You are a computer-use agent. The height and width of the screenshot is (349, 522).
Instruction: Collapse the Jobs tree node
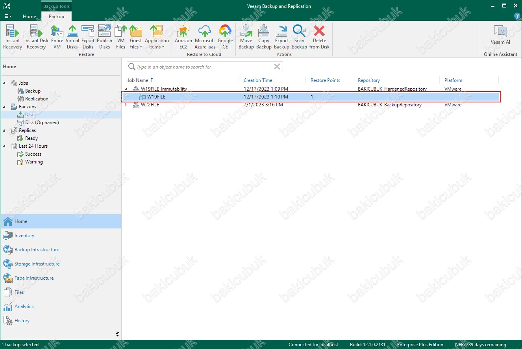(5, 83)
